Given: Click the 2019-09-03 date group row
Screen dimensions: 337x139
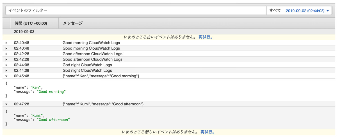Looking at the screenshot, I should [169, 32].
